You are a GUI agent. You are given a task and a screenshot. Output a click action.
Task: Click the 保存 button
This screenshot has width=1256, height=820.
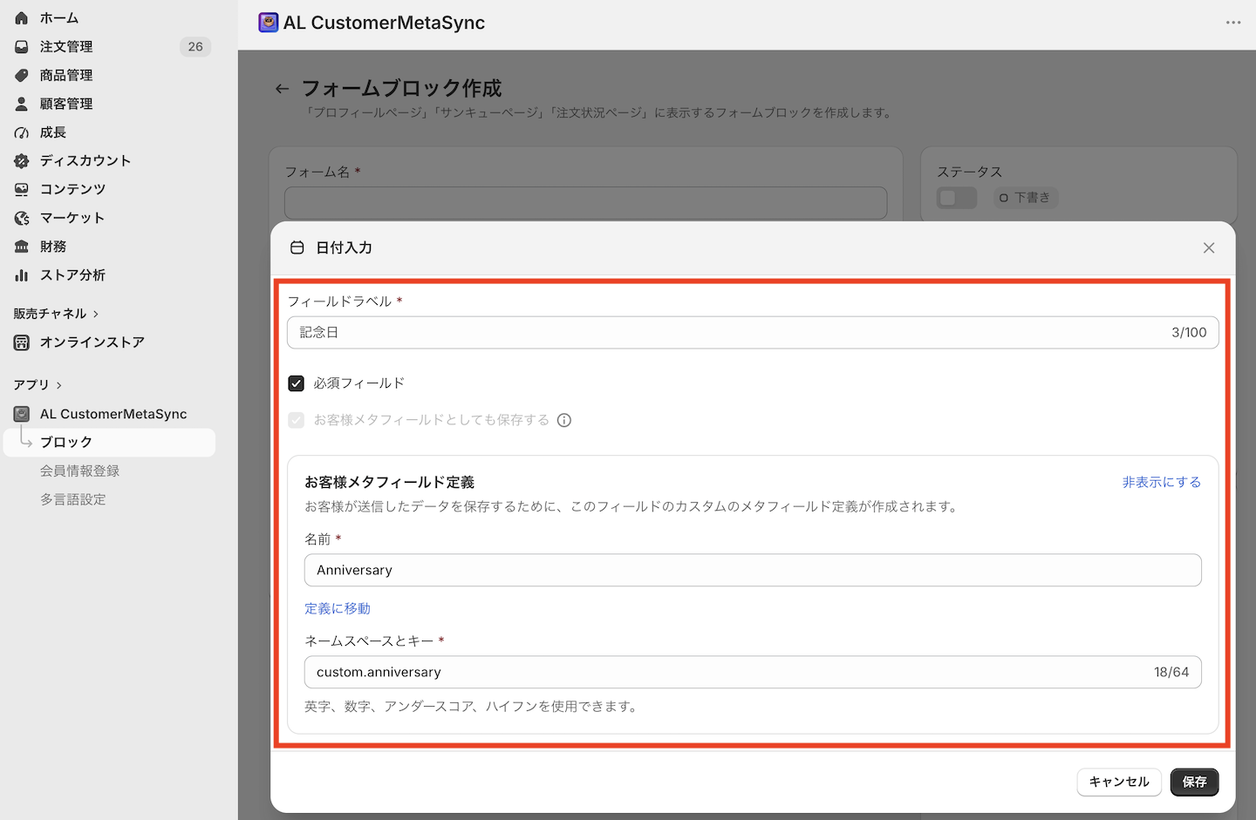coord(1194,782)
